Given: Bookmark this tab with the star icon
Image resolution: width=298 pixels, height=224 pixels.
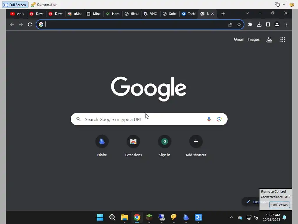Looking at the screenshot, I should pos(239,24).
